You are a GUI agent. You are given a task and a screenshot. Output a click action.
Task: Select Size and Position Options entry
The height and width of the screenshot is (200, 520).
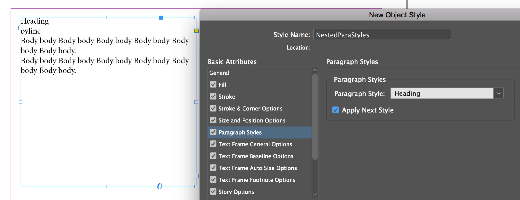(x=252, y=120)
